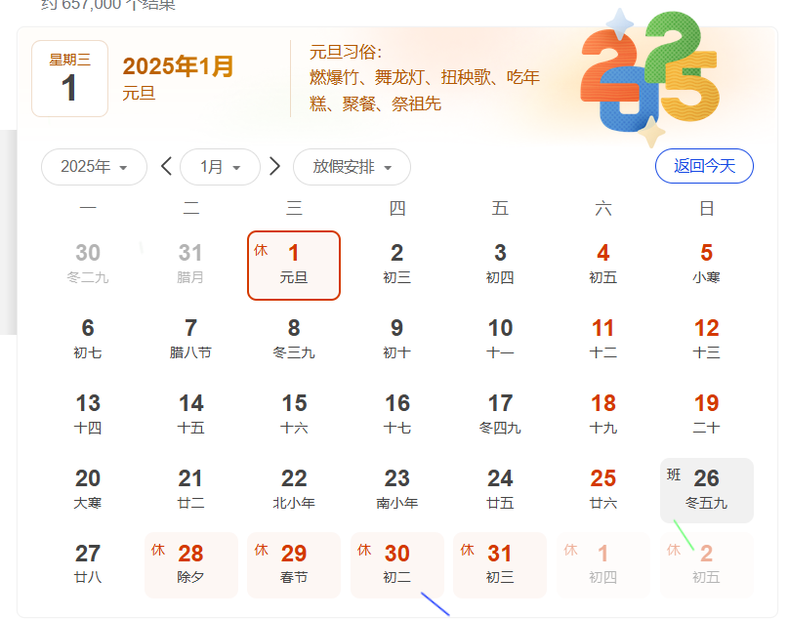Click the 星期三 1 date badge
Screen dimensions: 788x619
tap(69, 78)
